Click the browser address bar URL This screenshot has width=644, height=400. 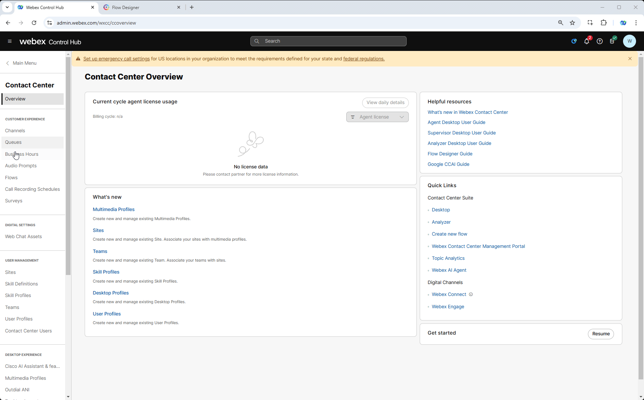coord(97,23)
